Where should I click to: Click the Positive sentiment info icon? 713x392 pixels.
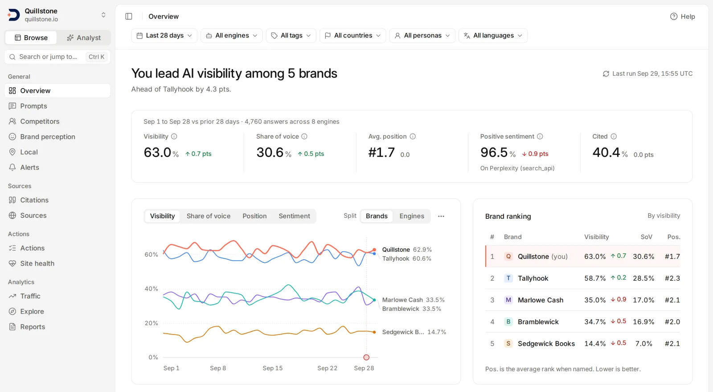540,136
